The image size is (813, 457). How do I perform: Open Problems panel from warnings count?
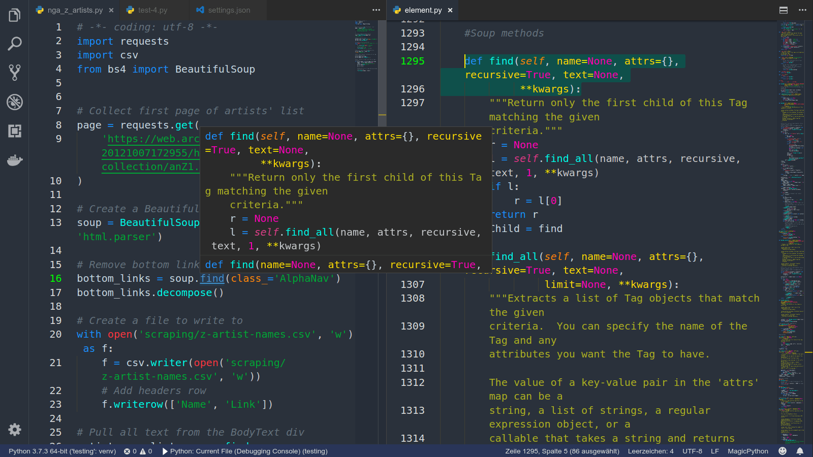coord(146,451)
